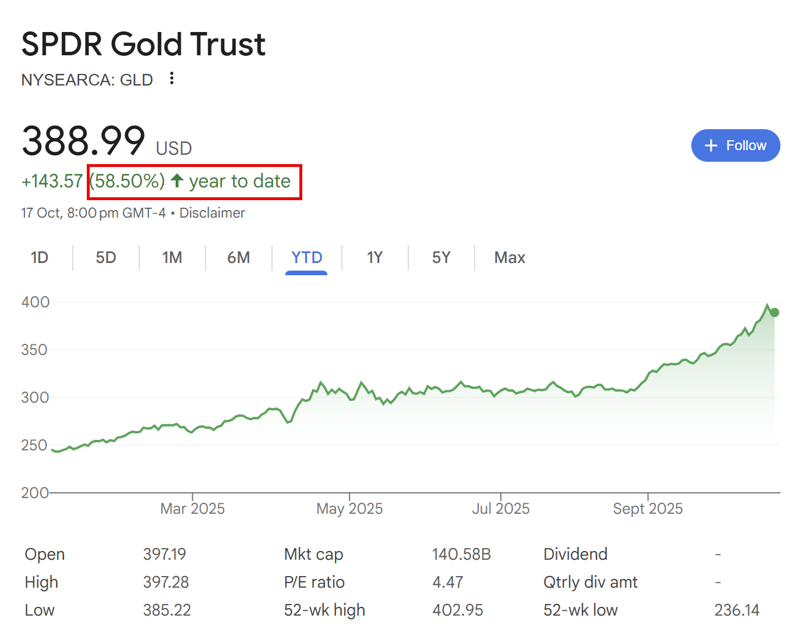
Task: Show the 1M price chart
Action: [x=172, y=258]
